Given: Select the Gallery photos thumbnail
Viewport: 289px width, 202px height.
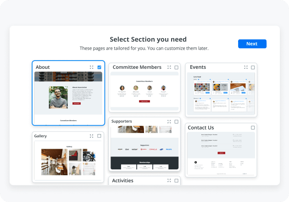Looking at the screenshot, I should coord(68,161).
